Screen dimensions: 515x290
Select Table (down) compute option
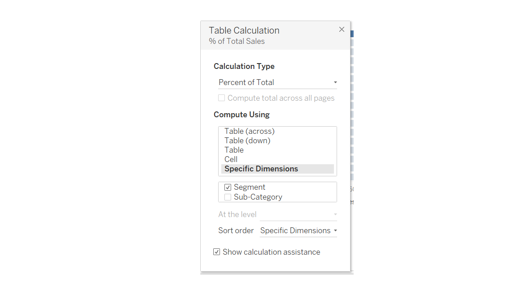click(247, 141)
